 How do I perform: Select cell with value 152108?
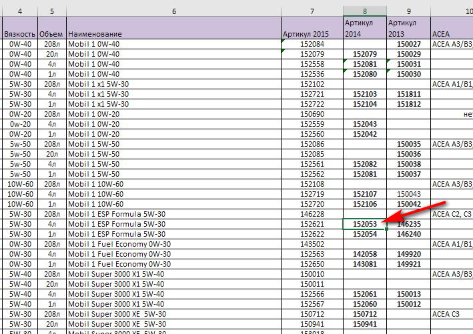312,184
